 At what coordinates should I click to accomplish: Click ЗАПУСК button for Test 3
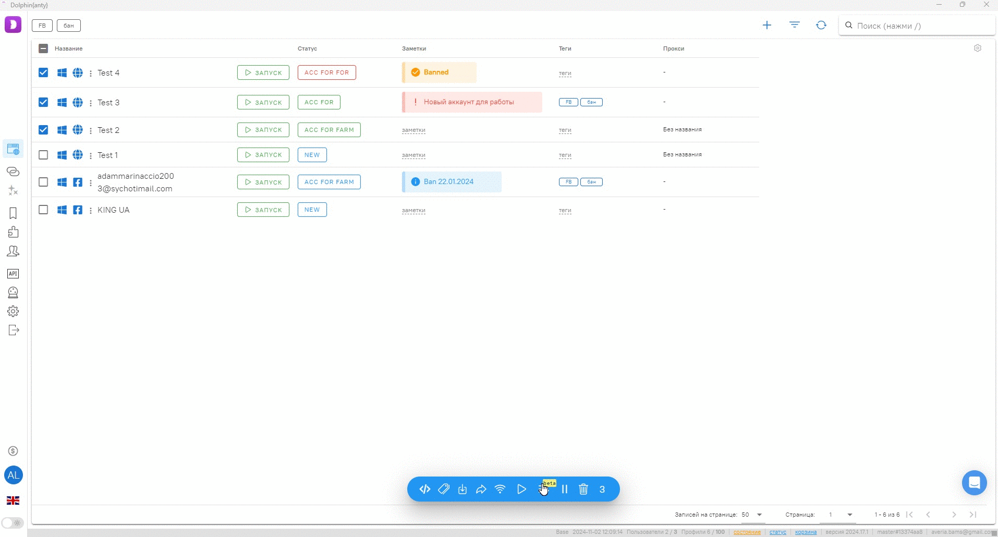263,102
